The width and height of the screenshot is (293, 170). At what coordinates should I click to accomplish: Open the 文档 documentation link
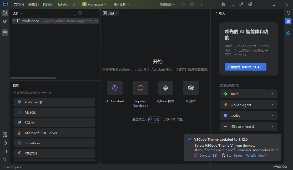point(154,119)
